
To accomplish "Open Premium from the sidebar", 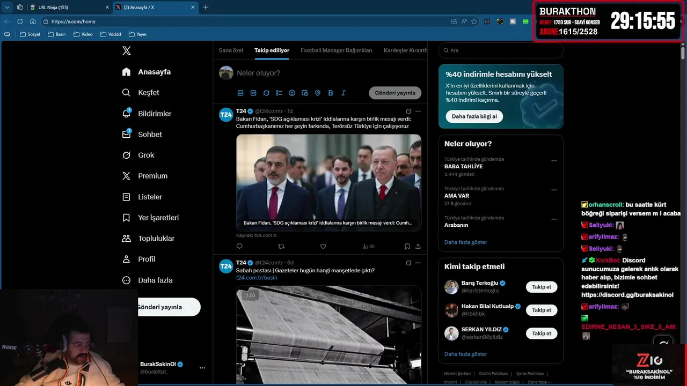I will coord(144,176).
